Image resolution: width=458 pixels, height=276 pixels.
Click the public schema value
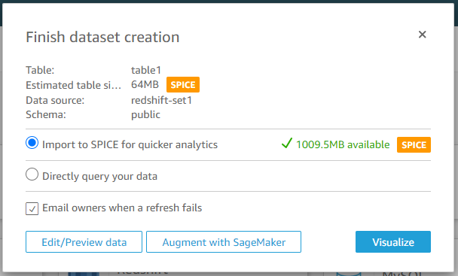145,114
